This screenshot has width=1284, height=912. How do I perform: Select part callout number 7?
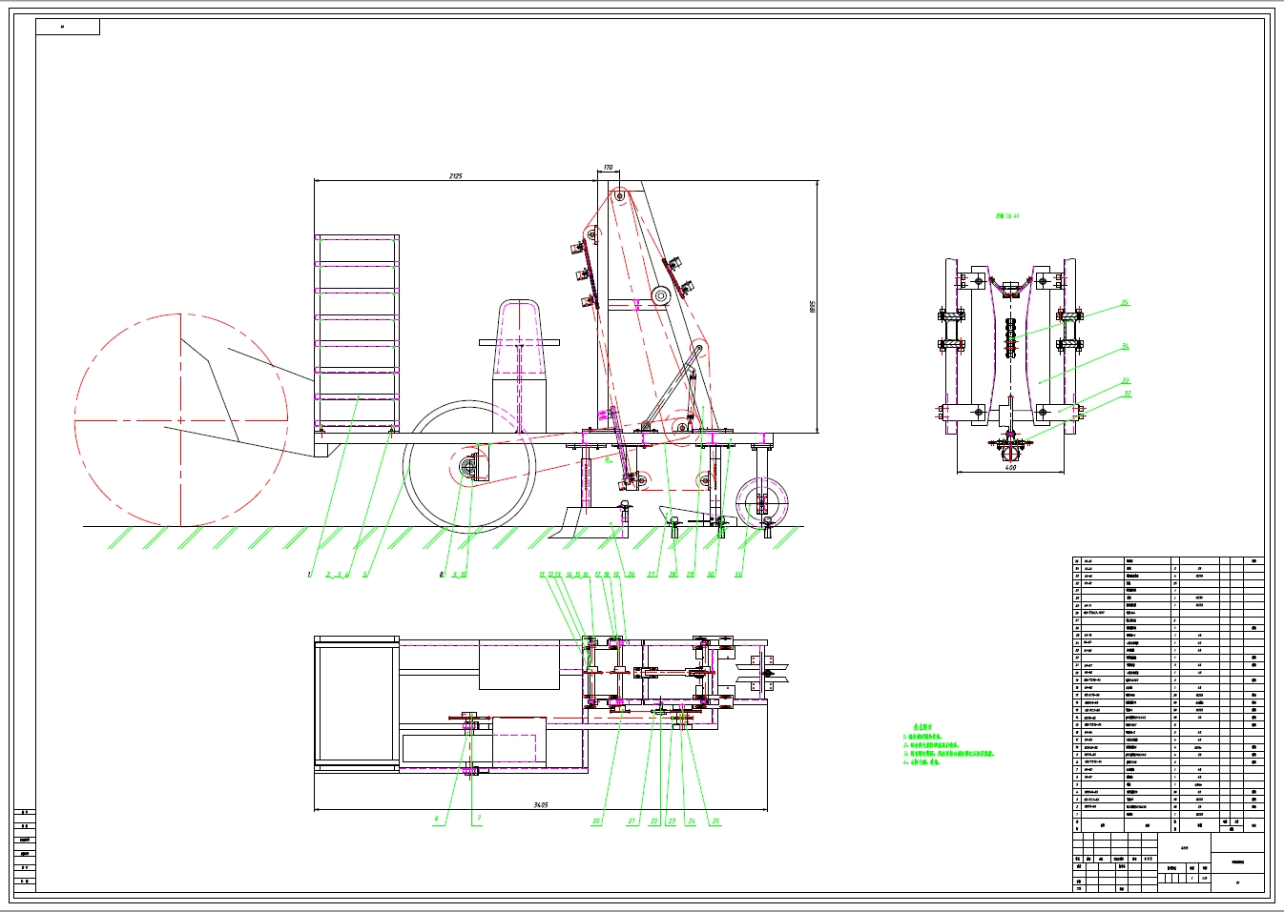tap(479, 819)
